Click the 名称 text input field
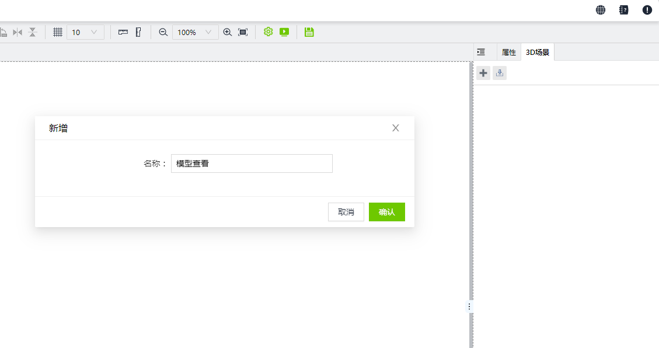Viewport: 659px width, 348px height. click(x=252, y=163)
